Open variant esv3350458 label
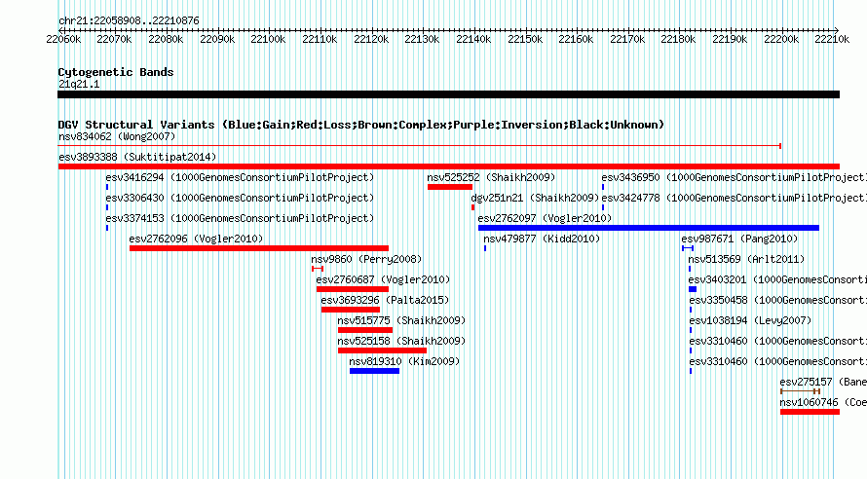This screenshot has width=867, height=479. tap(778, 300)
